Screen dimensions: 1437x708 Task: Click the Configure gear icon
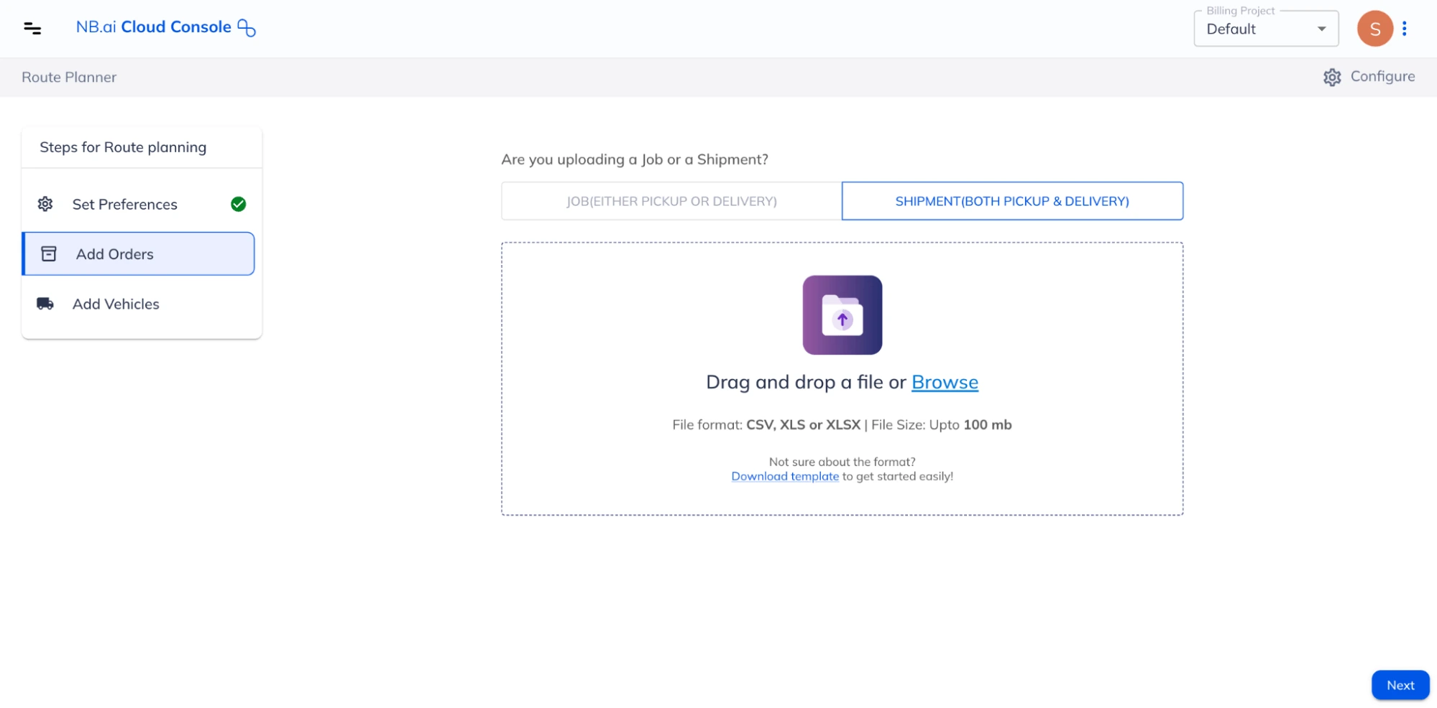coord(1332,78)
